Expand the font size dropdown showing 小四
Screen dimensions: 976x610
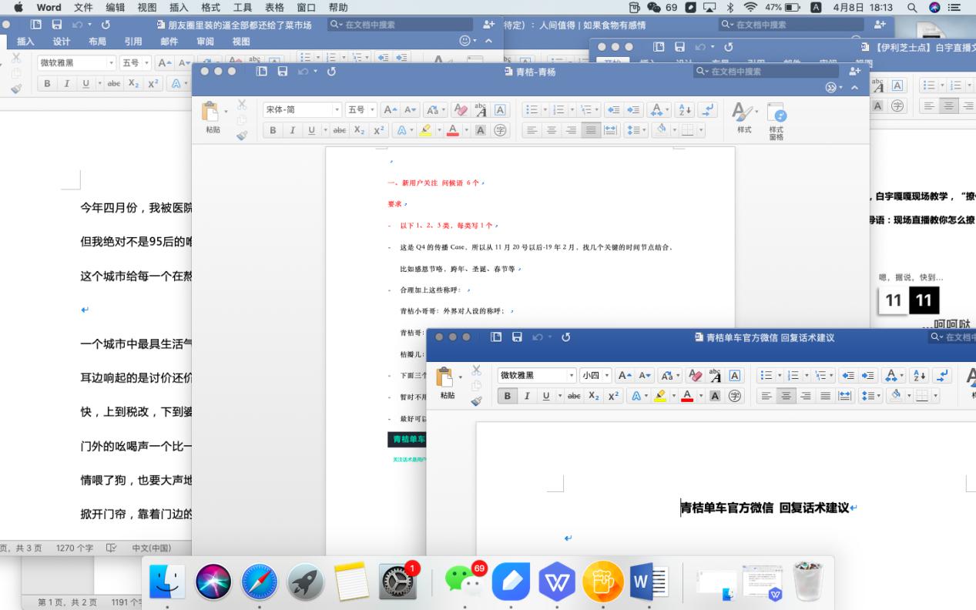606,375
